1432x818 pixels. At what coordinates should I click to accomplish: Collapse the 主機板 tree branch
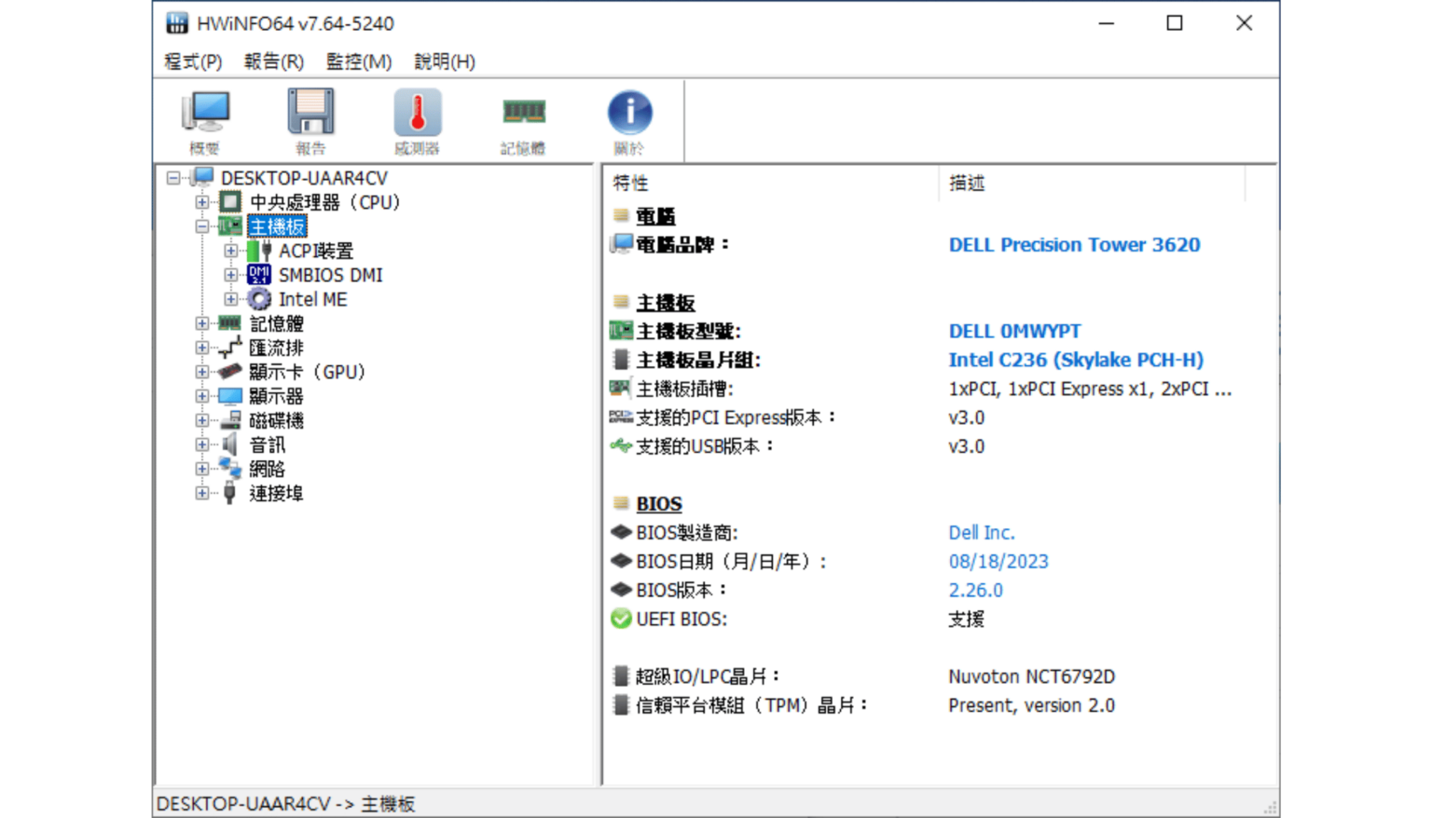(202, 225)
